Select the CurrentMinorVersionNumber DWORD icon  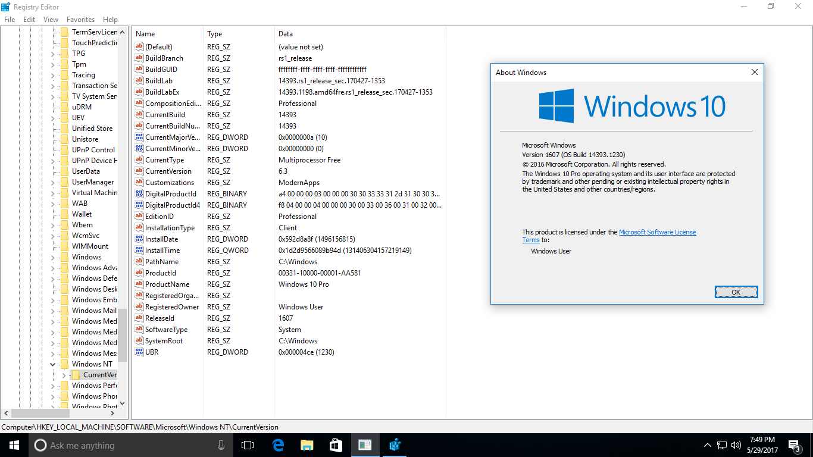point(139,149)
